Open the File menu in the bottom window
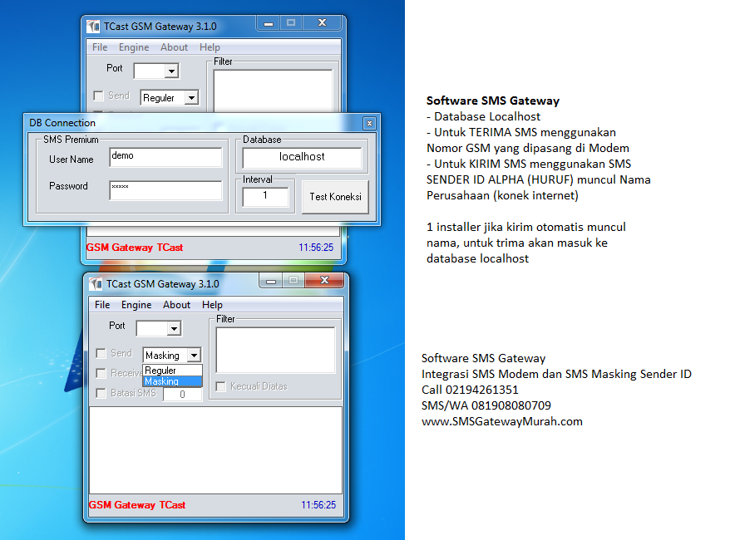Image resolution: width=735 pixels, height=540 pixels. [x=102, y=305]
